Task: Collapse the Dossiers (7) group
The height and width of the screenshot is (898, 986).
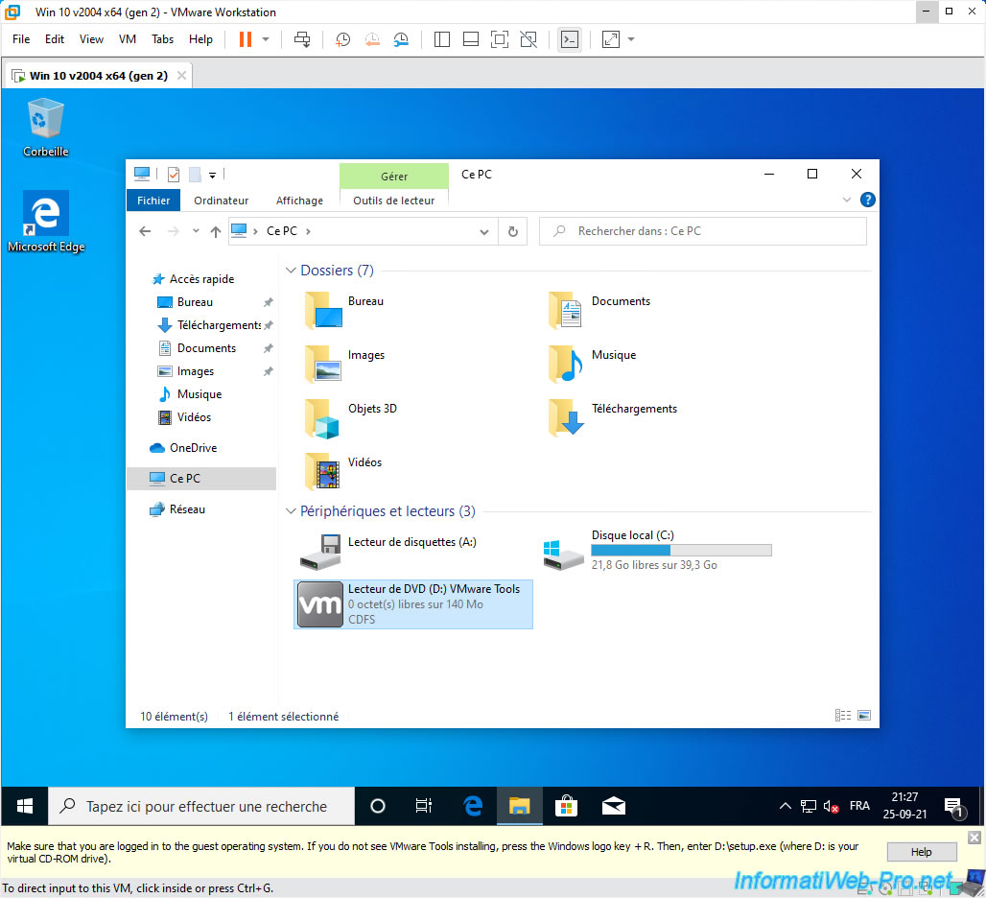Action: point(292,271)
